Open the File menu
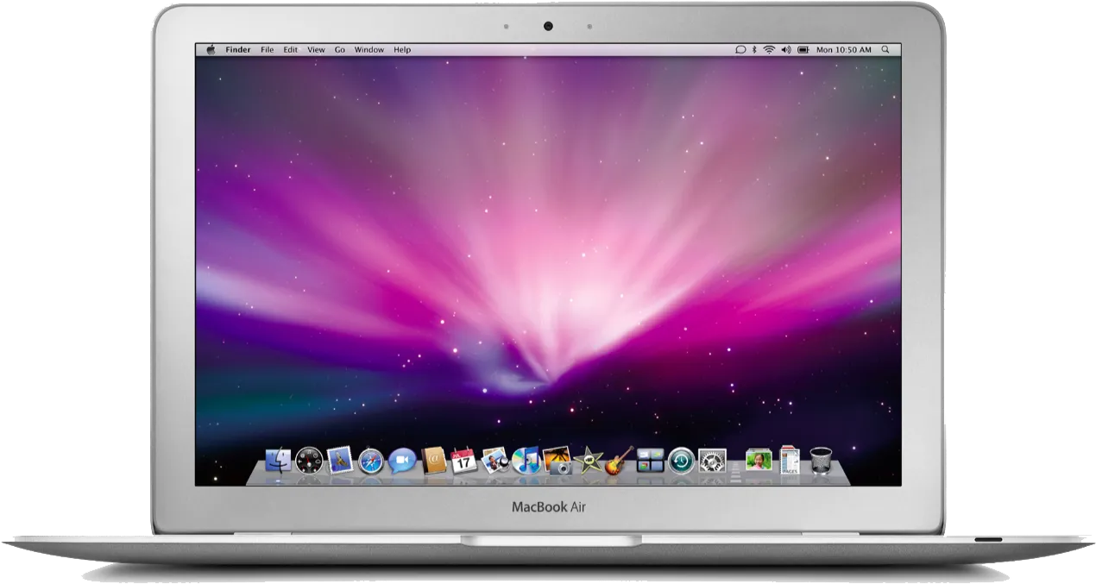 (x=268, y=50)
